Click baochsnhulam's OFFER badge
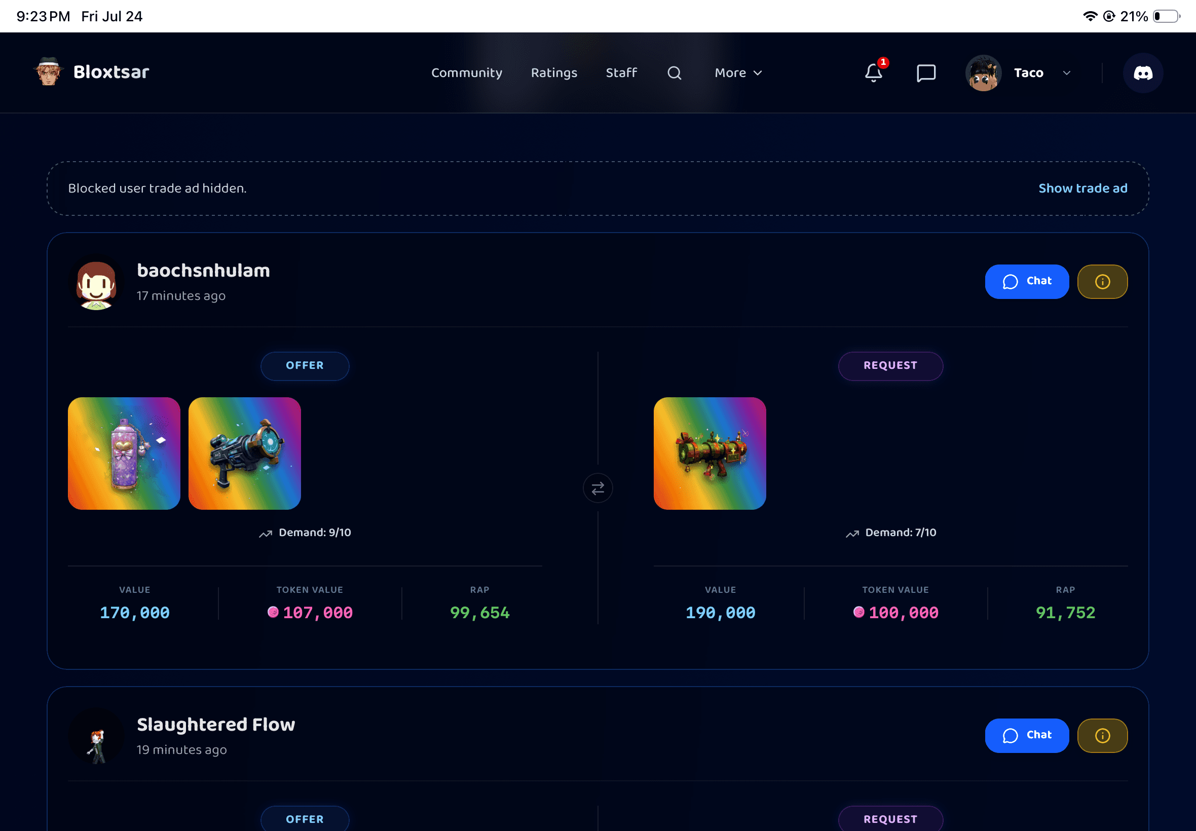This screenshot has width=1196, height=831. (x=305, y=365)
